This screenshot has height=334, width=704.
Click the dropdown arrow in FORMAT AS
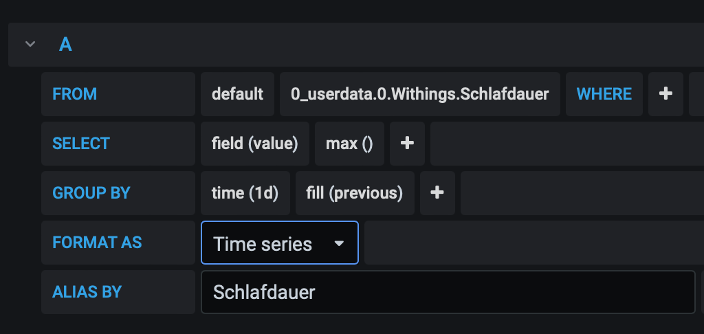click(x=339, y=243)
